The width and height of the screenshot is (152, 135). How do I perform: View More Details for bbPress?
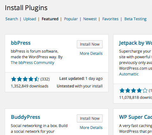coord(91,54)
